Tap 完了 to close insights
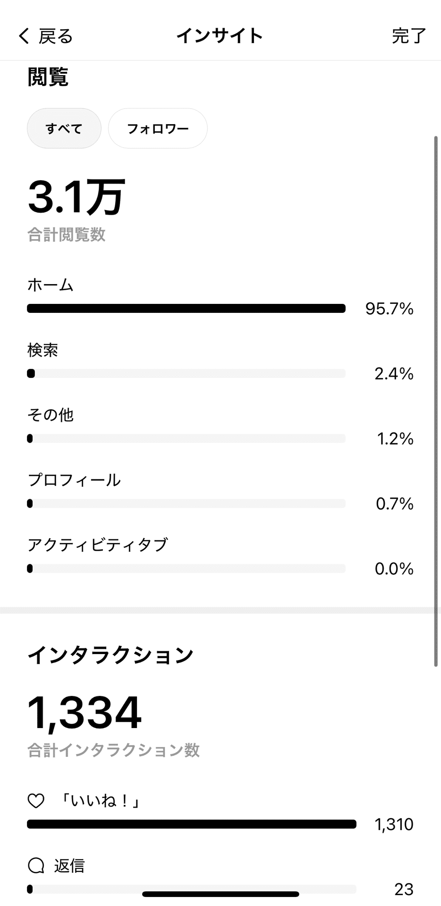 pos(409,36)
